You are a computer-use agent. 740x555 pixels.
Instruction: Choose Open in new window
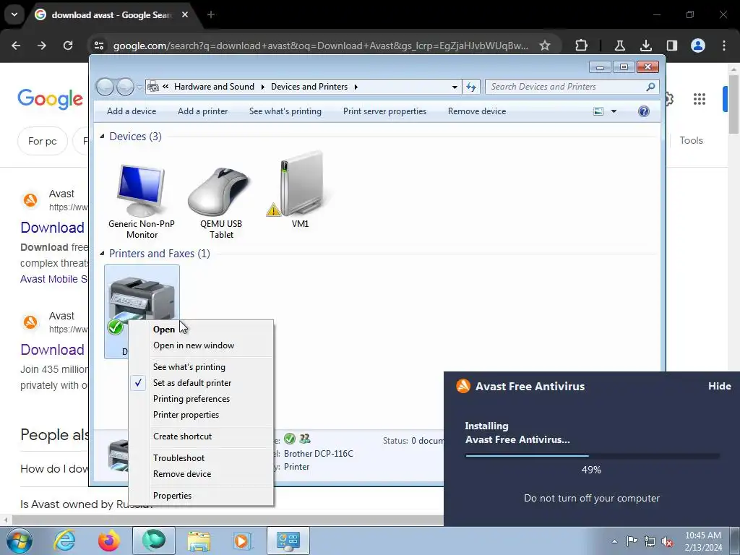[x=194, y=345]
